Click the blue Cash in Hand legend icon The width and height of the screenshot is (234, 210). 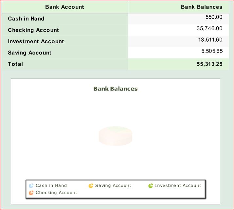coord(31,186)
